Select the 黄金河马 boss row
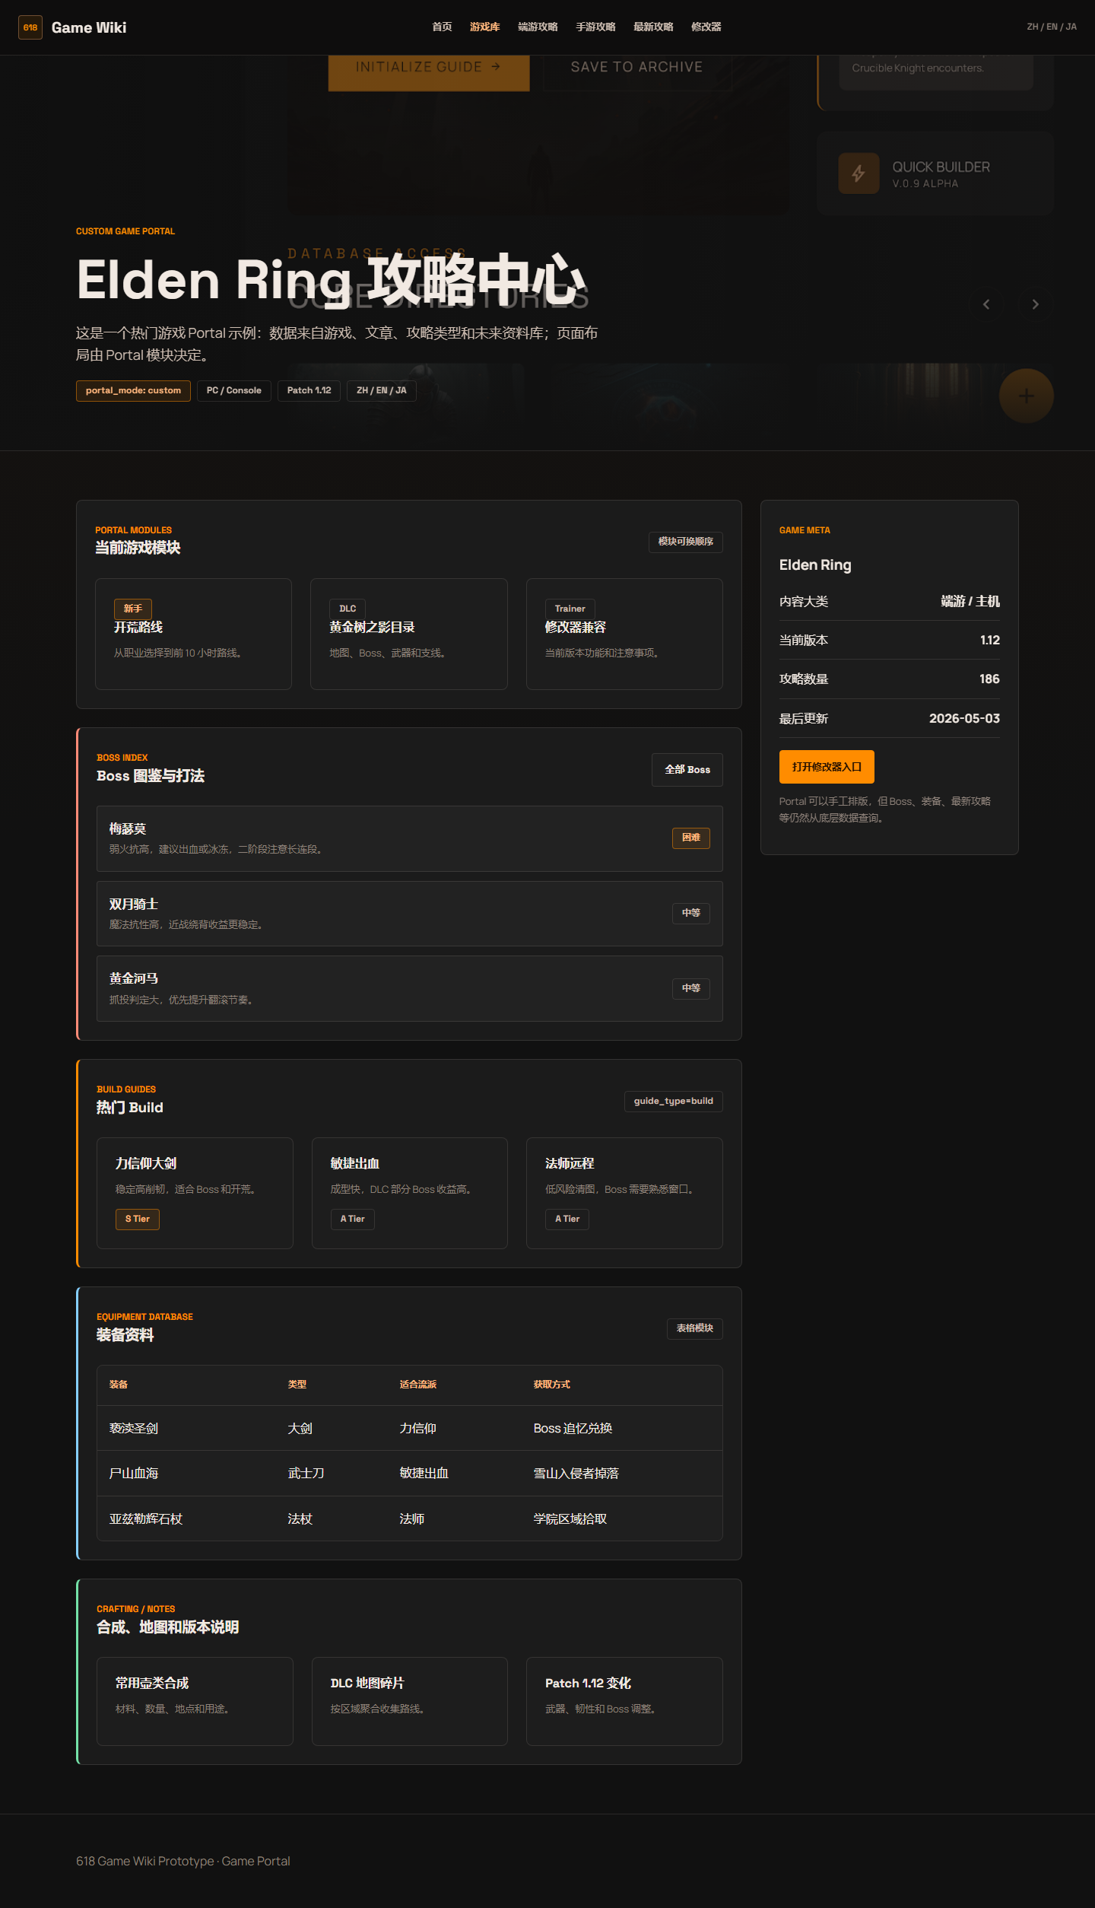The height and width of the screenshot is (1908, 1095). pyautogui.click(x=409, y=988)
